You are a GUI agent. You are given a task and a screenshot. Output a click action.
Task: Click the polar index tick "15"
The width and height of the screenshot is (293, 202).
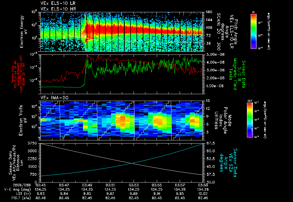coord(208,101)
